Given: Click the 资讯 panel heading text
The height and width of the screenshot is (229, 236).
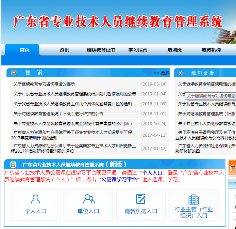Looking at the screenshot, I should pyautogui.click(x=34, y=73).
